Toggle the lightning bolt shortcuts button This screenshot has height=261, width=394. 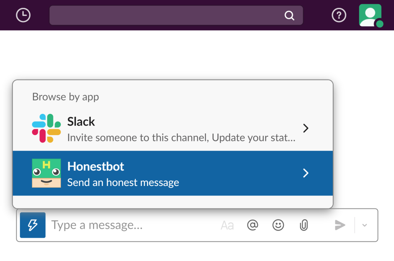[32, 225]
